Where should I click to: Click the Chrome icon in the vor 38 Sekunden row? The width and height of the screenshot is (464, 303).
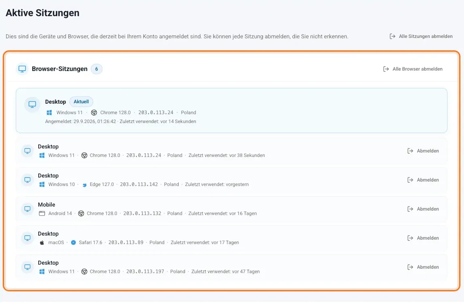click(84, 155)
